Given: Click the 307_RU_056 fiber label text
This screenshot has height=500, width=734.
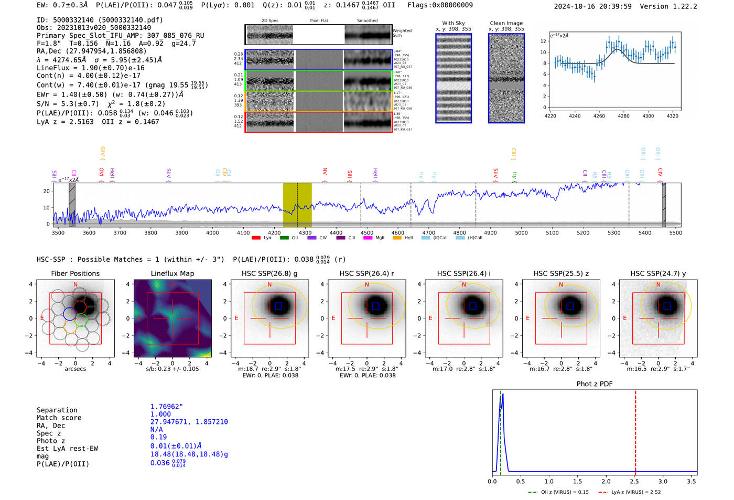Looking at the screenshot, I should pos(403,109).
